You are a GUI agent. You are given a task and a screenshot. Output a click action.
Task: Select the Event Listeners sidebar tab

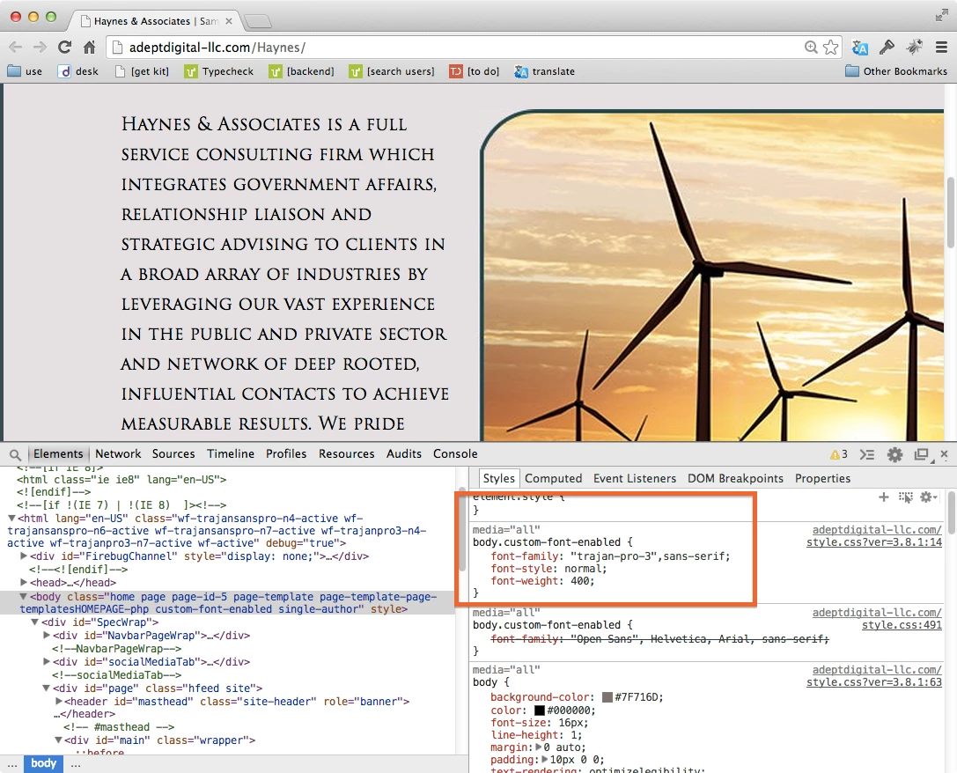click(x=635, y=478)
